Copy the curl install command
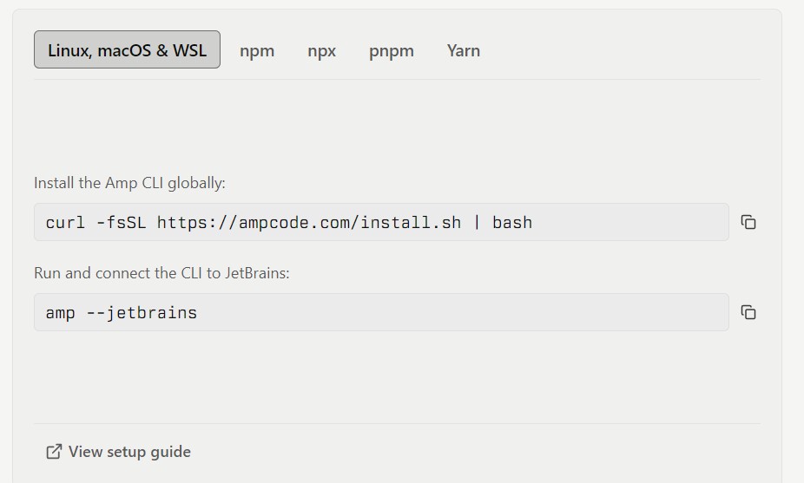 (748, 223)
